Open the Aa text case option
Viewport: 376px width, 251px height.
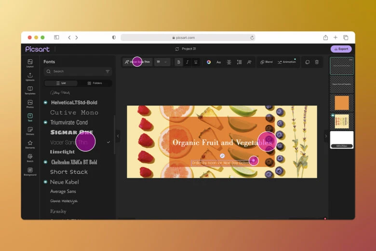(218, 62)
